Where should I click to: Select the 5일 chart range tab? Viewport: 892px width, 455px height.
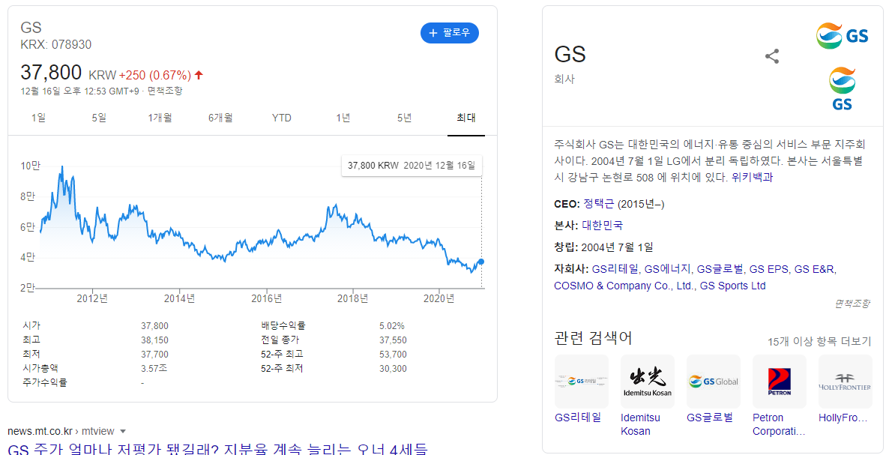pos(99,118)
